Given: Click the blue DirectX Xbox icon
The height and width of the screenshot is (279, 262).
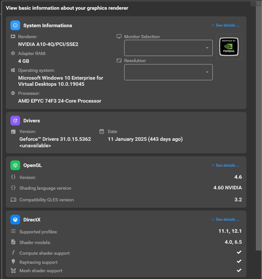Looking at the screenshot, I should [x=15, y=219].
